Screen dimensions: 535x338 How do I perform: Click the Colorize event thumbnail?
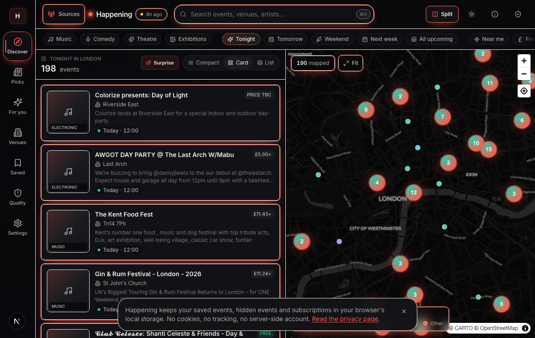pos(68,112)
